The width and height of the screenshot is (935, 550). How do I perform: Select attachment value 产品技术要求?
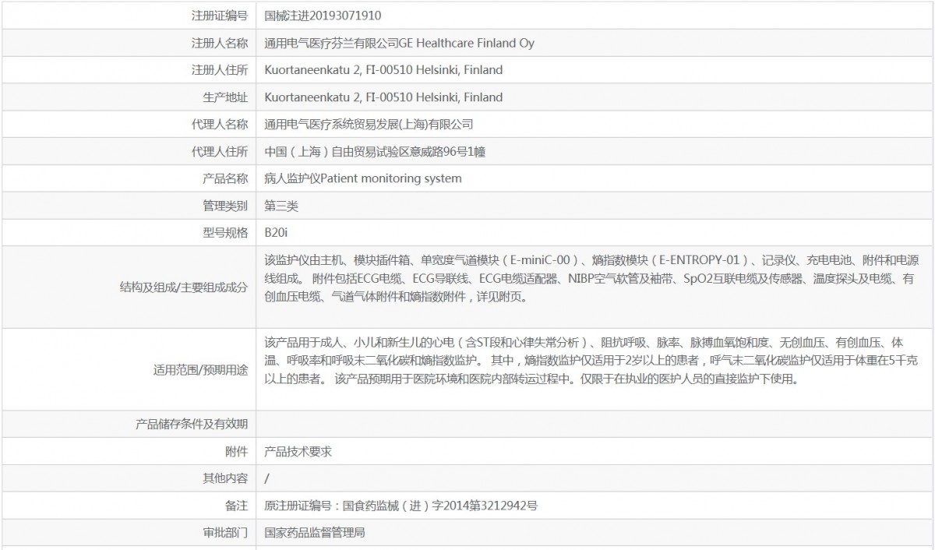pyautogui.click(x=298, y=451)
